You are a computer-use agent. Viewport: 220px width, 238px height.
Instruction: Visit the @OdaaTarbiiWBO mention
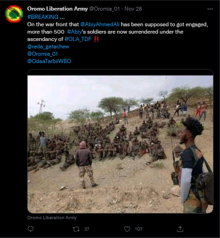(x=49, y=61)
